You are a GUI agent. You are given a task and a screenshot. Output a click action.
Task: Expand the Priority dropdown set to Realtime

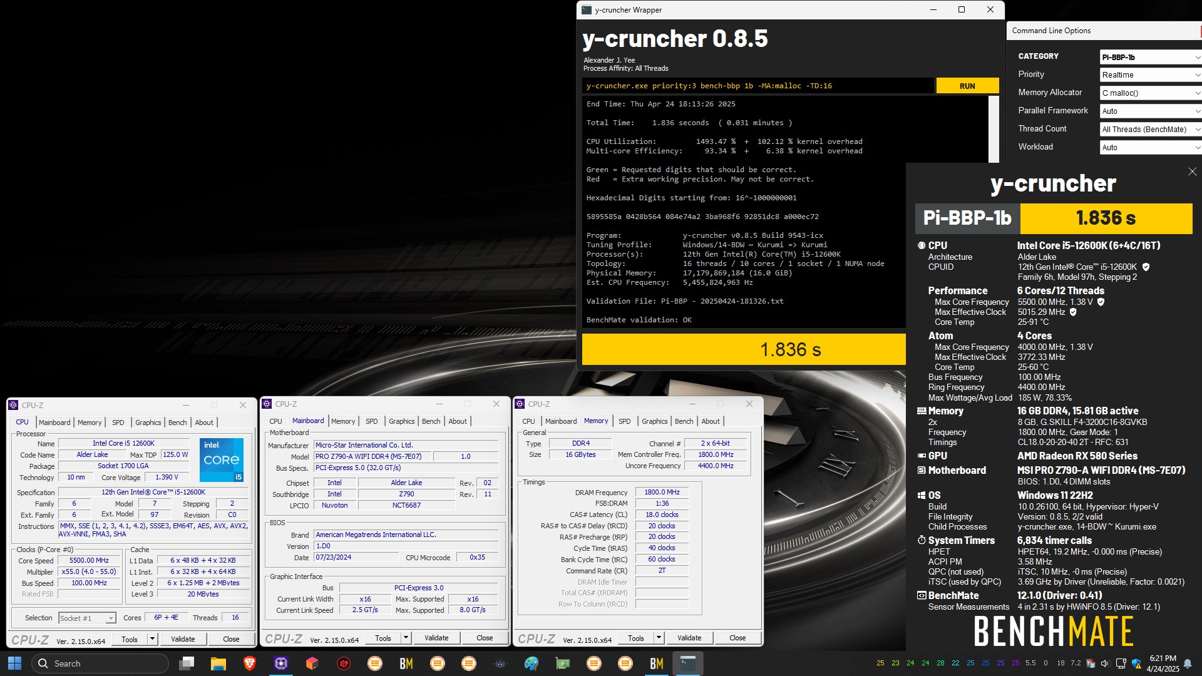pos(1151,74)
